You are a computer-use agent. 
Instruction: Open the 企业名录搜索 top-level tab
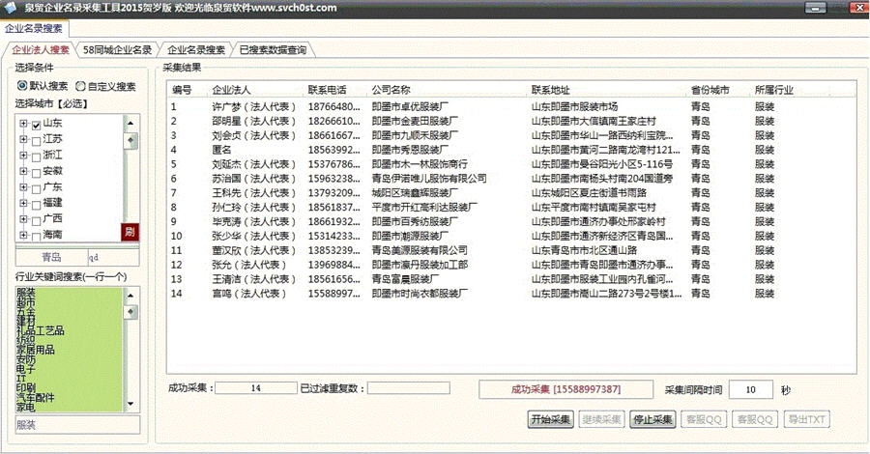click(x=34, y=28)
